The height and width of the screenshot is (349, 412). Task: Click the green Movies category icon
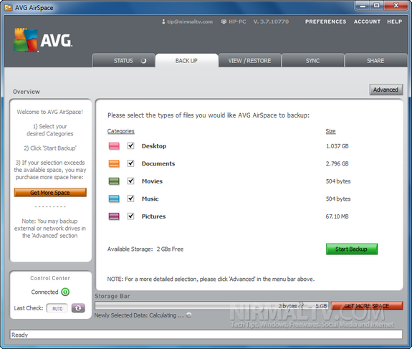pos(114,181)
